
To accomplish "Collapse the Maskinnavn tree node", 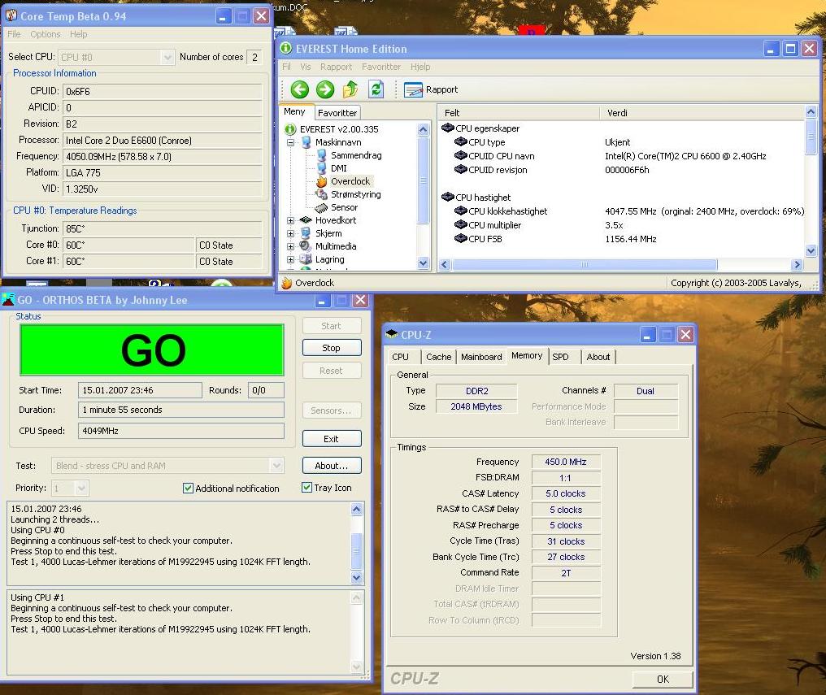I will point(290,142).
